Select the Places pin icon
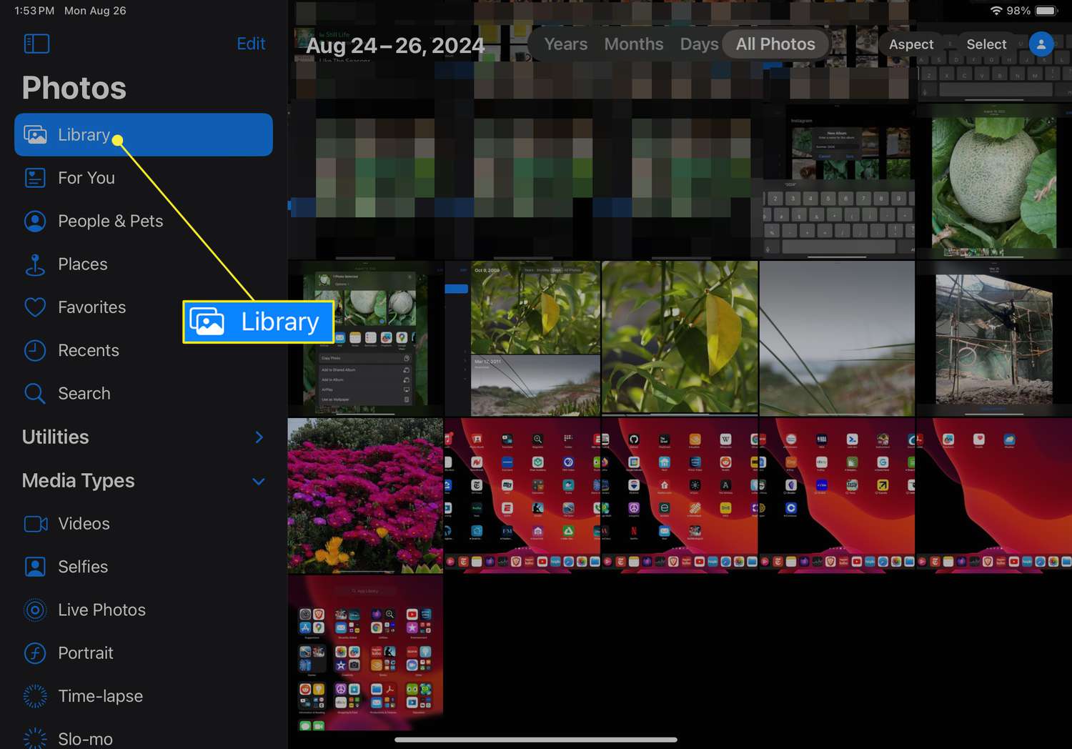This screenshot has height=749, width=1072. [35, 264]
